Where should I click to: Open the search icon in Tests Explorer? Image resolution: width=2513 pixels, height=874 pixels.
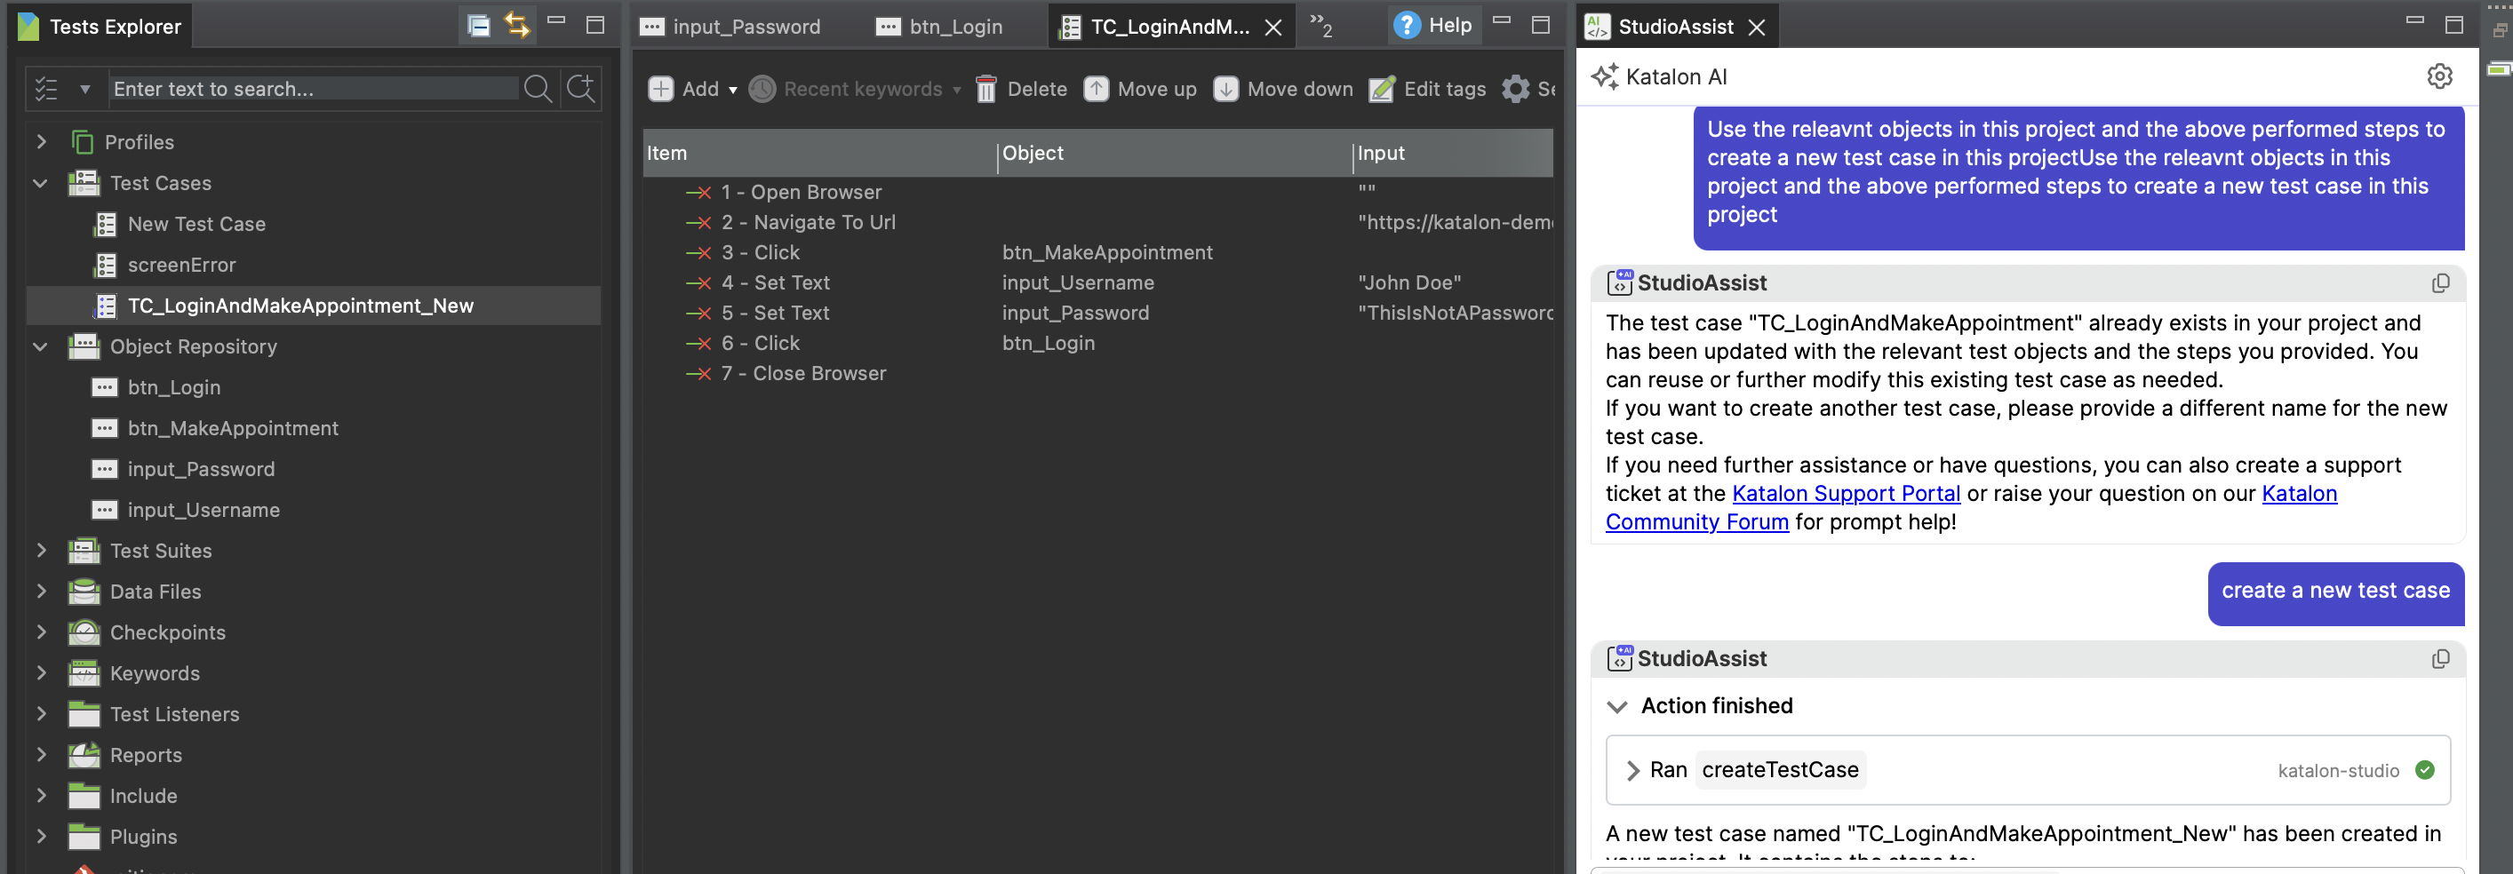(537, 88)
